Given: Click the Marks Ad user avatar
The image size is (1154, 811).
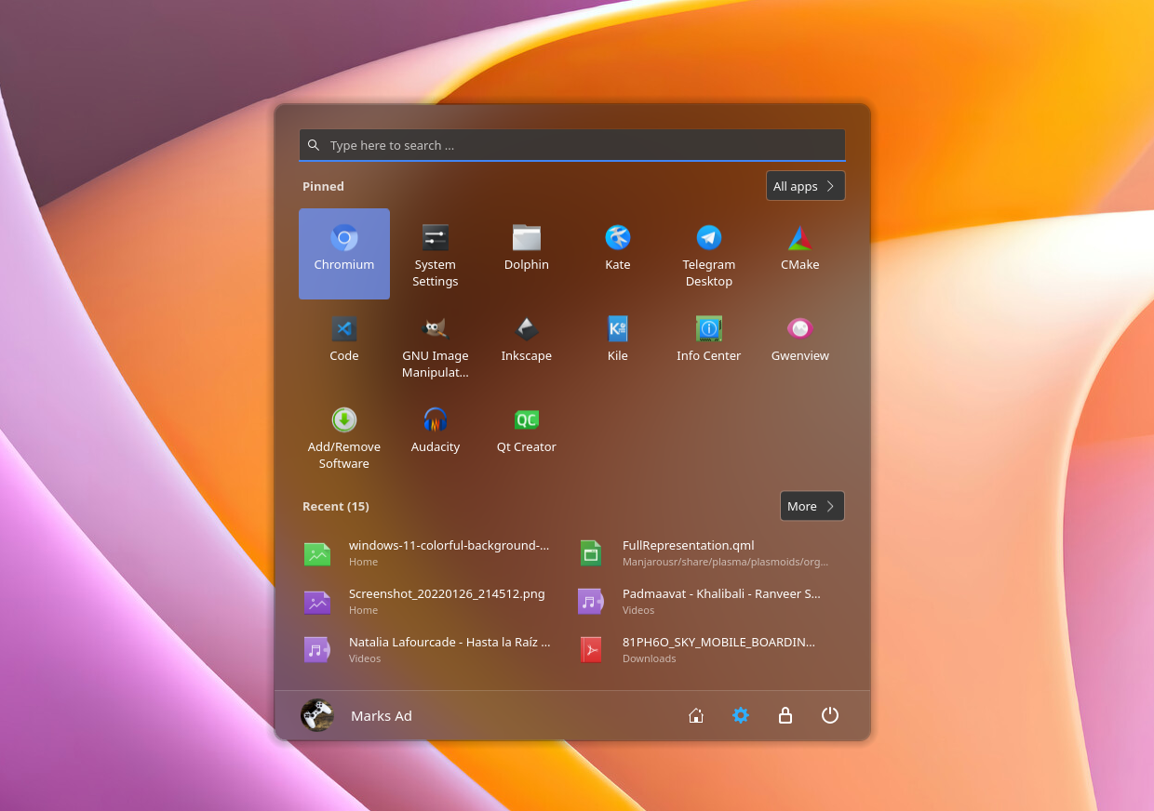Looking at the screenshot, I should tap(317, 715).
